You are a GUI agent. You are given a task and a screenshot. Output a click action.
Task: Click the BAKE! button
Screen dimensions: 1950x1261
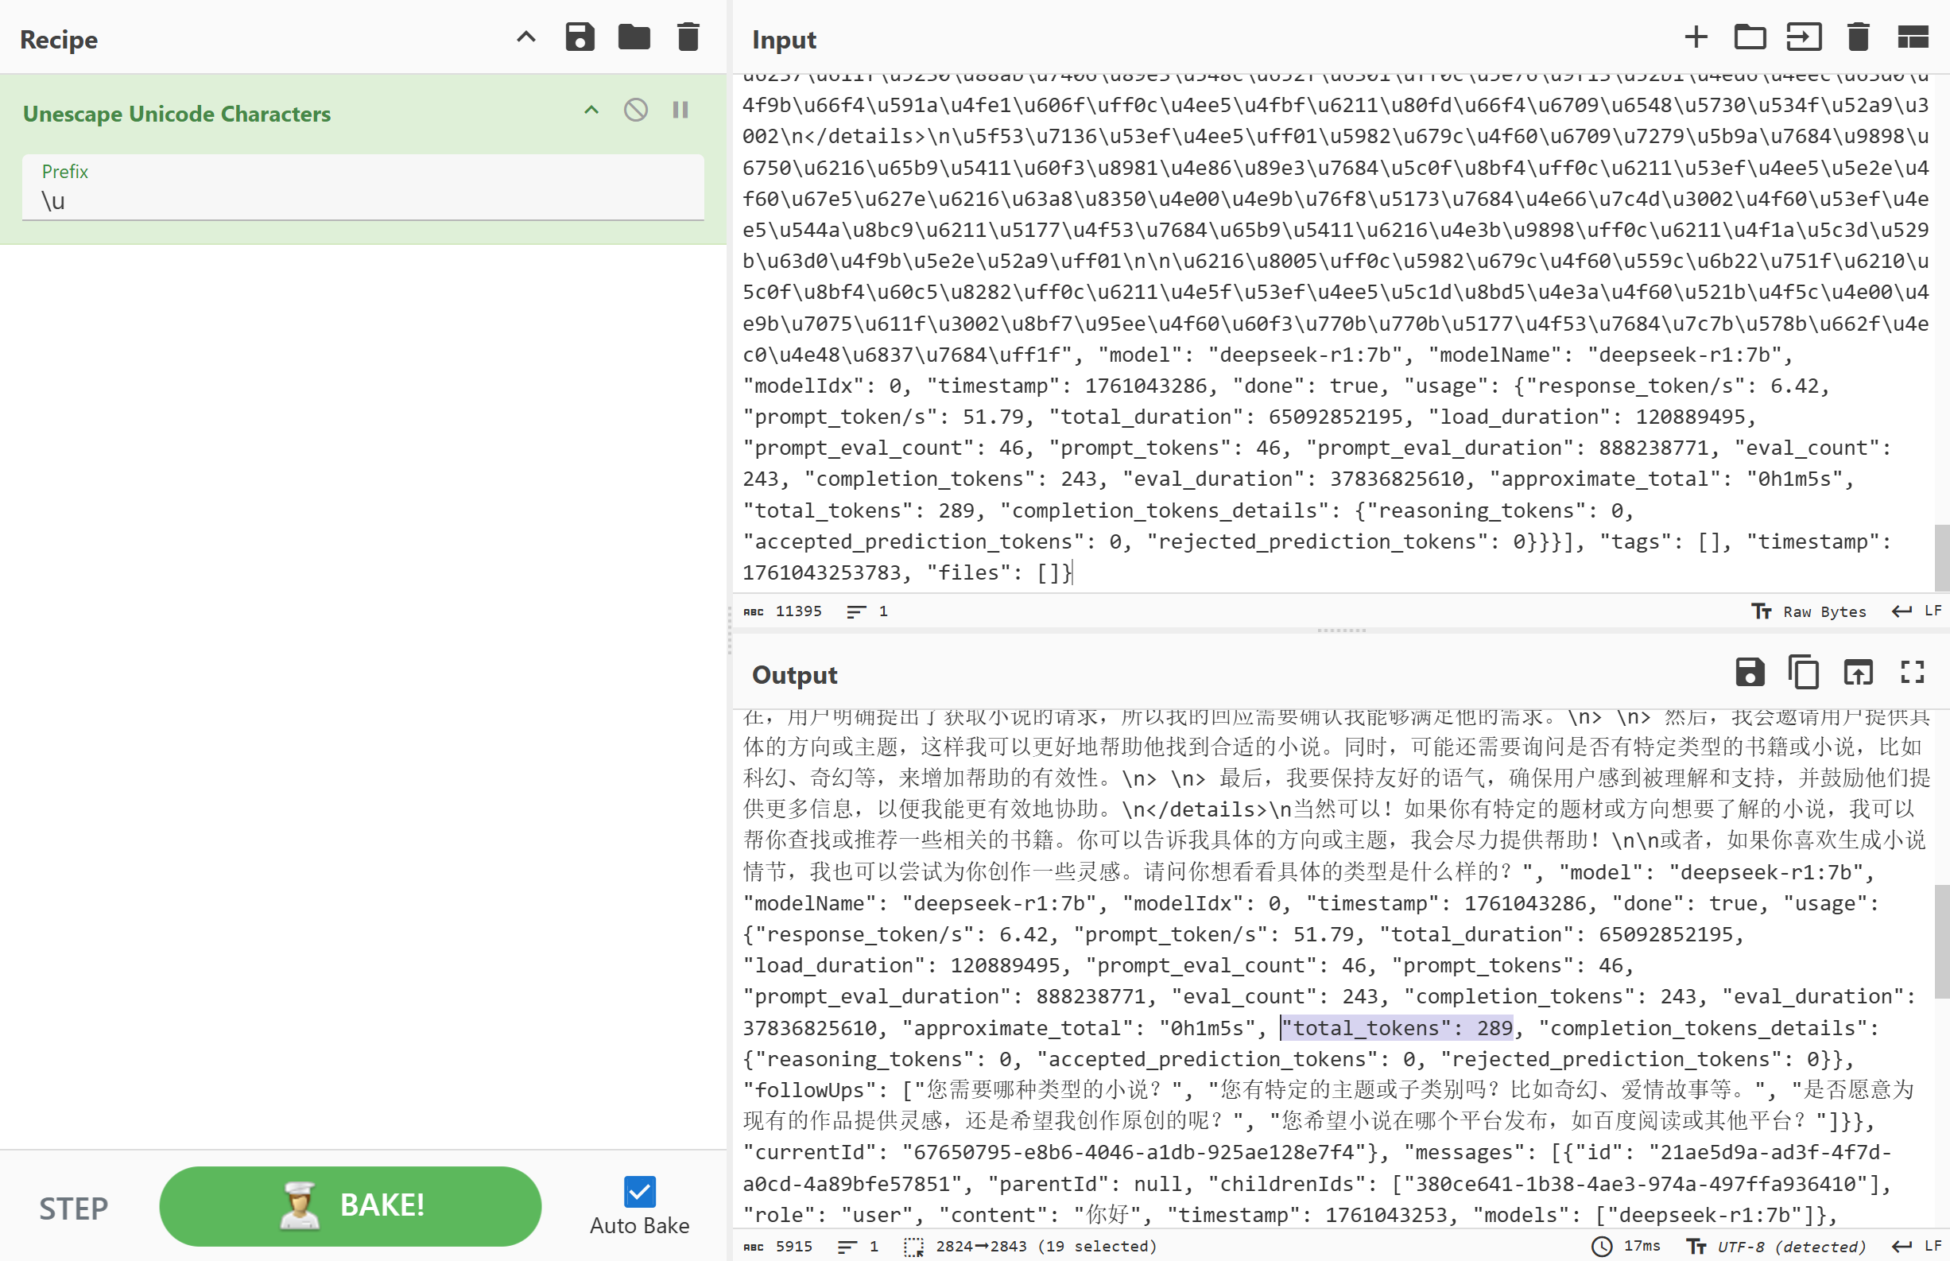(x=351, y=1205)
